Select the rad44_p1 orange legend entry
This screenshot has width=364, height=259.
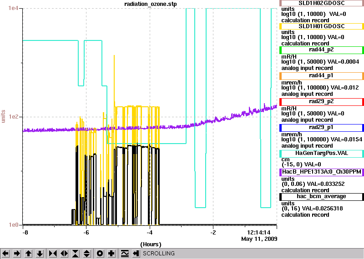click(322, 75)
